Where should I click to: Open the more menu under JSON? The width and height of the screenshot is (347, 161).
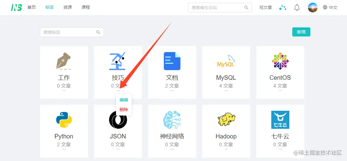pos(118,149)
